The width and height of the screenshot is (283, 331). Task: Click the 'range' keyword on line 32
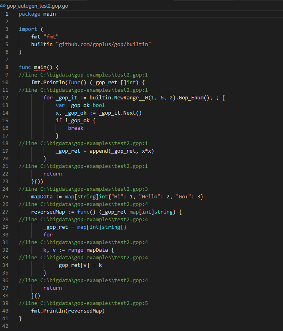[76, 250]
